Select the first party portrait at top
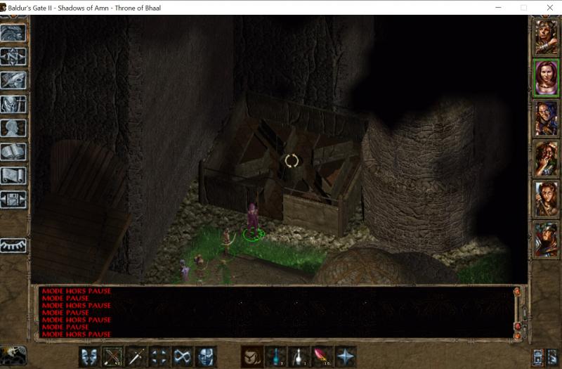Screen dimensions: 562x369 [546, 37]
